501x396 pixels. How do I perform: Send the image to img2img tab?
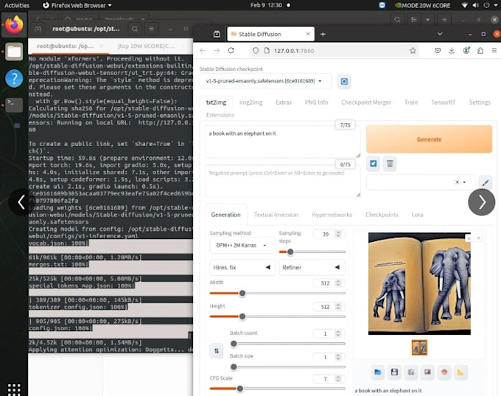coord(427,372)
